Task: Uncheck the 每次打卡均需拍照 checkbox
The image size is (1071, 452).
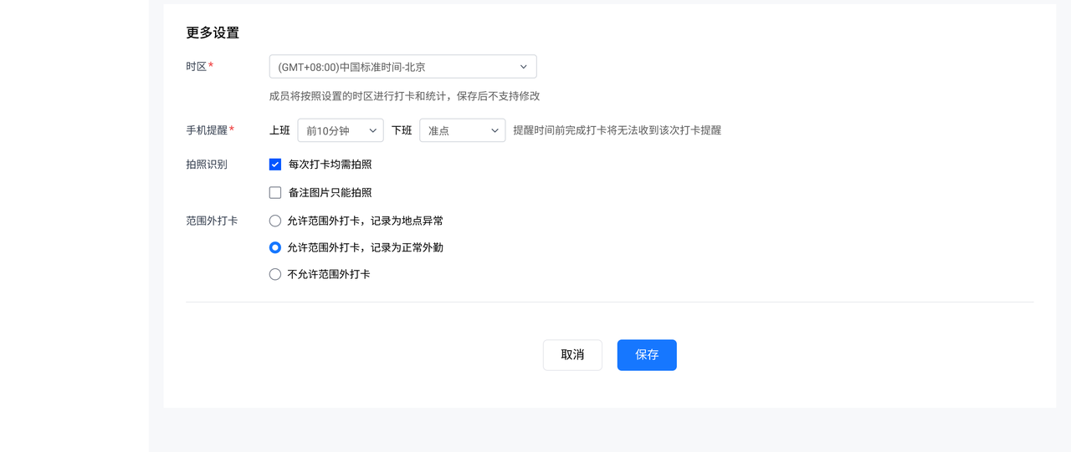Action: click(x=275, y=165)
